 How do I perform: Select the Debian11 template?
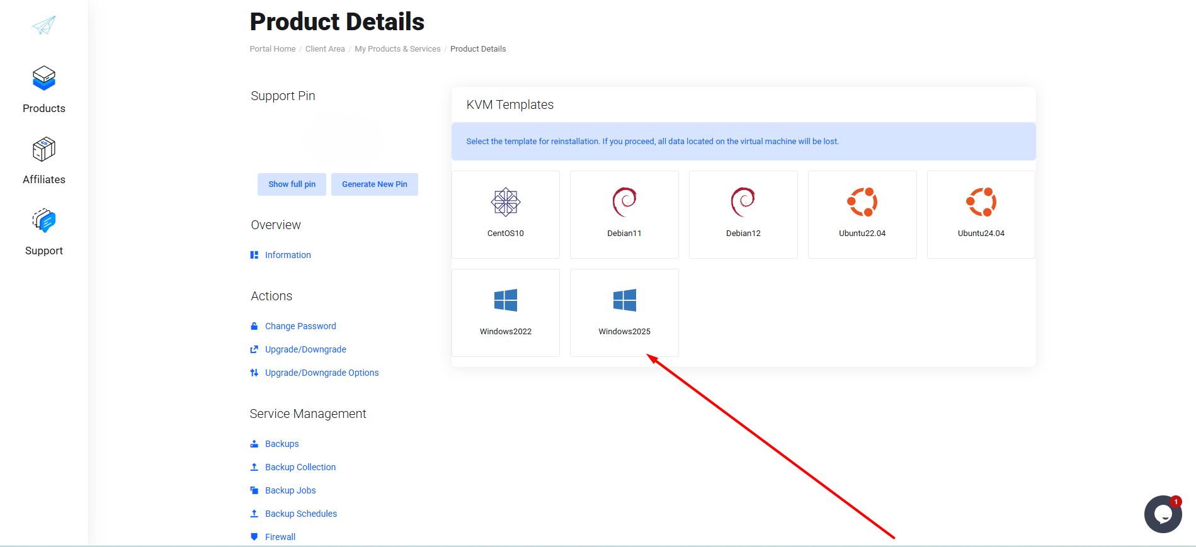[624, 214]
